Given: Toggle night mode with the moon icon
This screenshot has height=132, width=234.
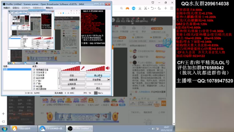Looking at the screenshot, I should tap(159, 9).
